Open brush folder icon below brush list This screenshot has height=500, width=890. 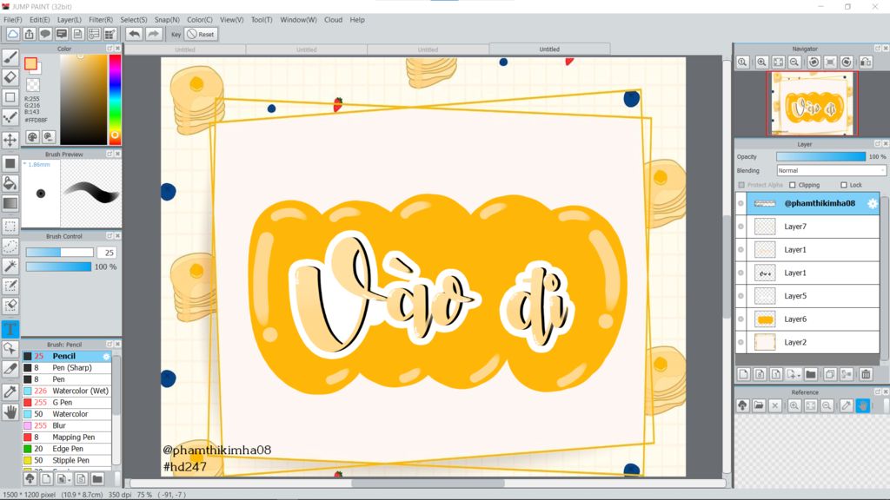[x=97, y=479]
